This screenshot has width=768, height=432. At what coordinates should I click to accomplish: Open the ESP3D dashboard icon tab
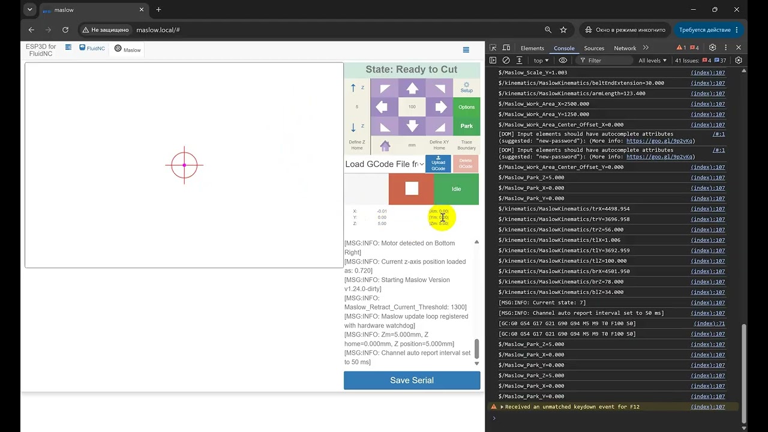click(68, 47)
